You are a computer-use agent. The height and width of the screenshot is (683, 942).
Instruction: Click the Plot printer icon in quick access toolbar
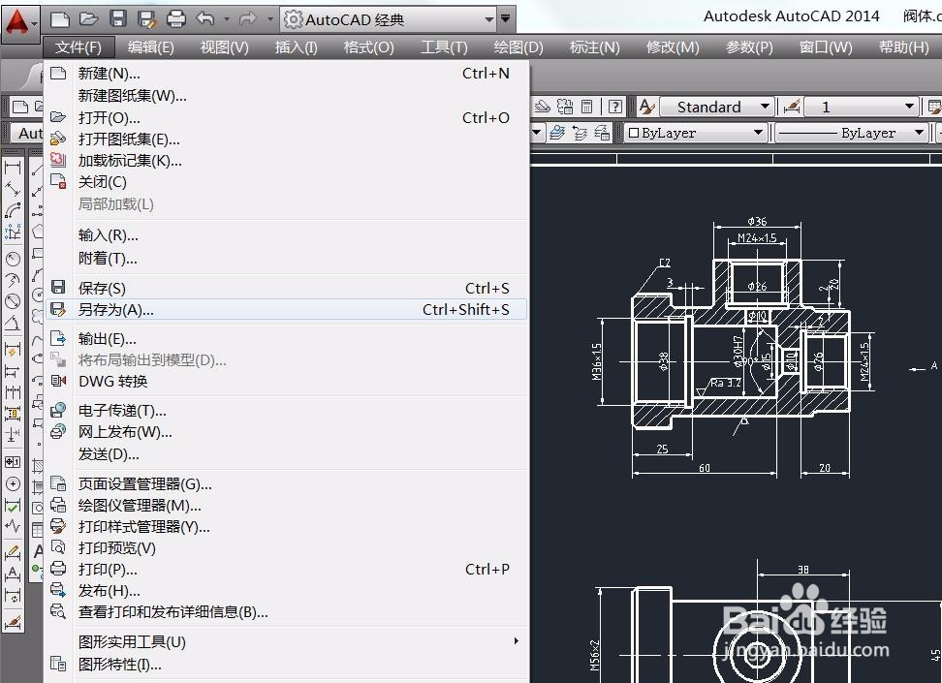pyautogui.click(x=176, y=19)
